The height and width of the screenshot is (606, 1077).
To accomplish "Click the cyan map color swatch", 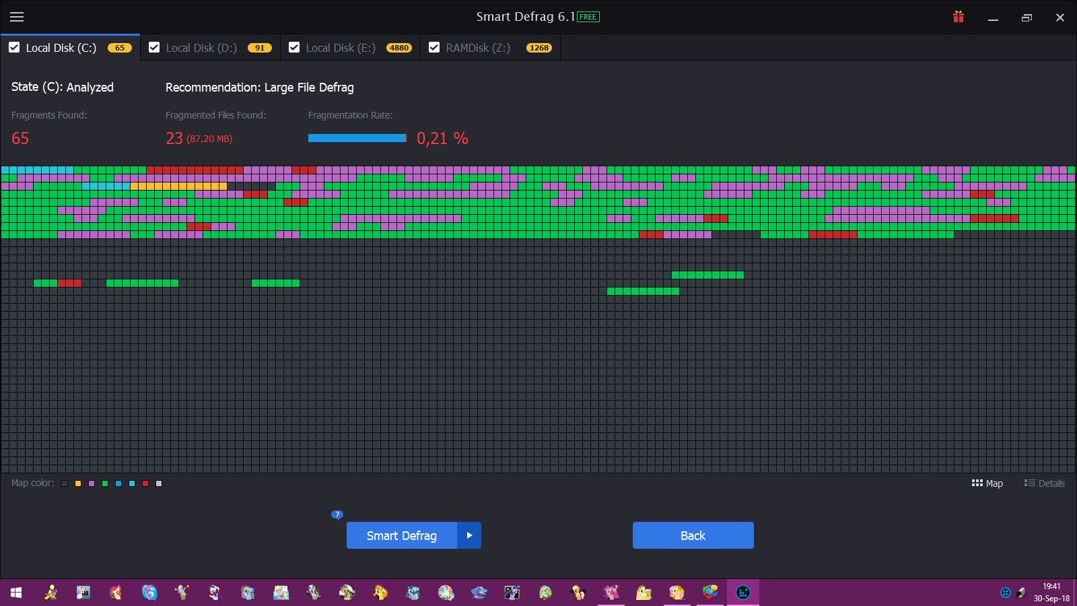I will point(132,483).
